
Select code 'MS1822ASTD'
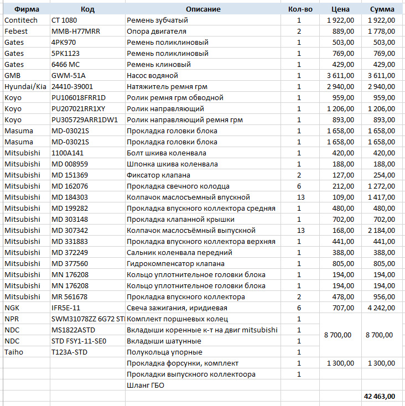87,330
